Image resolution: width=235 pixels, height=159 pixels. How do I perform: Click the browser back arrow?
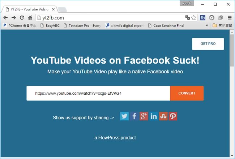pos(5,17)
